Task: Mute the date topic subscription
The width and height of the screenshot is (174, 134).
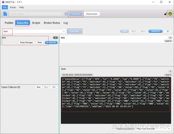Action: tap(40, 42)
